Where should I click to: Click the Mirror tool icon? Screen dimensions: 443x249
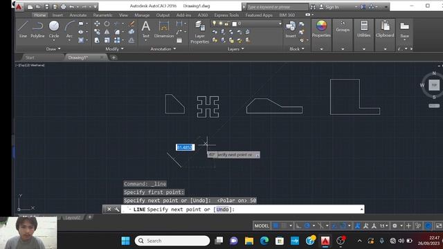point(107,32)
